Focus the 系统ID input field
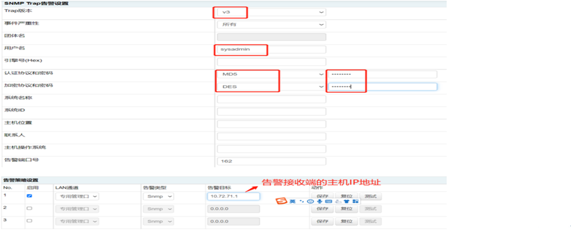Screen dimensions: 572x231 tap(271, 112)
